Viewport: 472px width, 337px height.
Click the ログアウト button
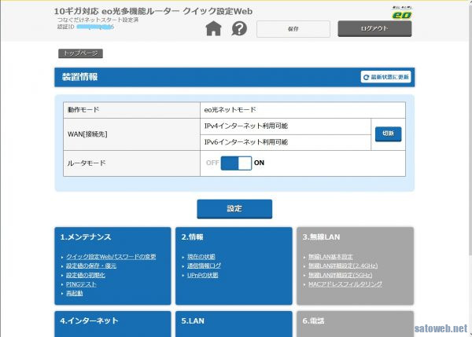tap(374, 29)
